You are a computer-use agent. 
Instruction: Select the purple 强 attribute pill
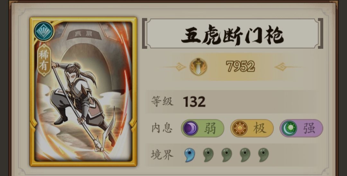[x=301, y=128]
